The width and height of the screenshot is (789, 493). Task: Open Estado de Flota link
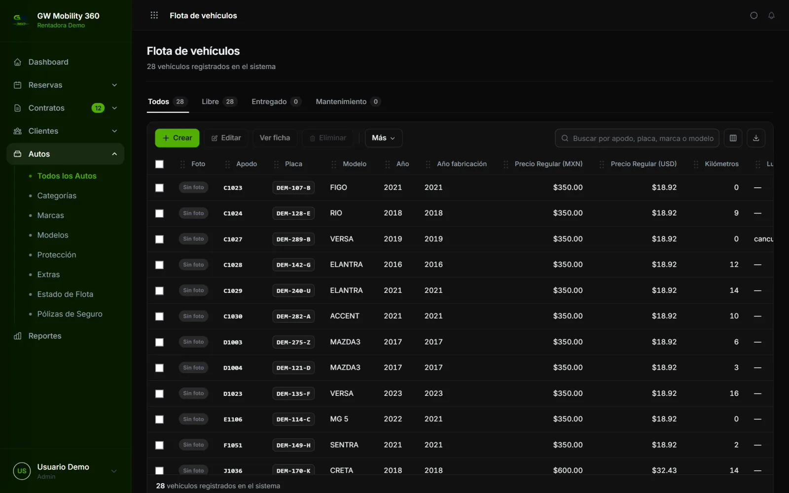(65, 294)
